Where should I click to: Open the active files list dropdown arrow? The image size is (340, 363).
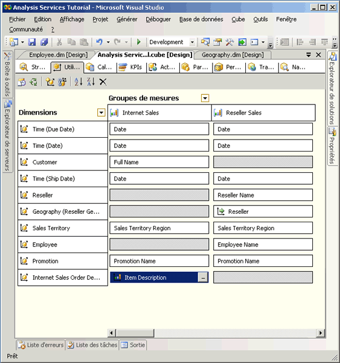[x=309, y=55]
